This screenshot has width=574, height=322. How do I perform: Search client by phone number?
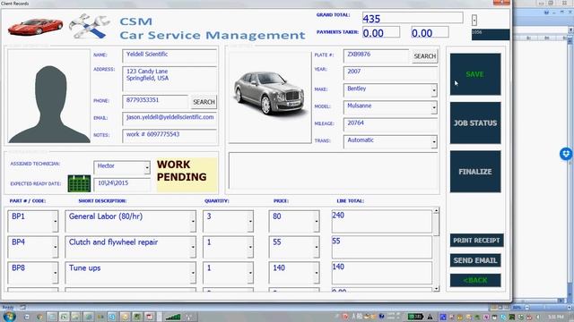coord(204,102)
